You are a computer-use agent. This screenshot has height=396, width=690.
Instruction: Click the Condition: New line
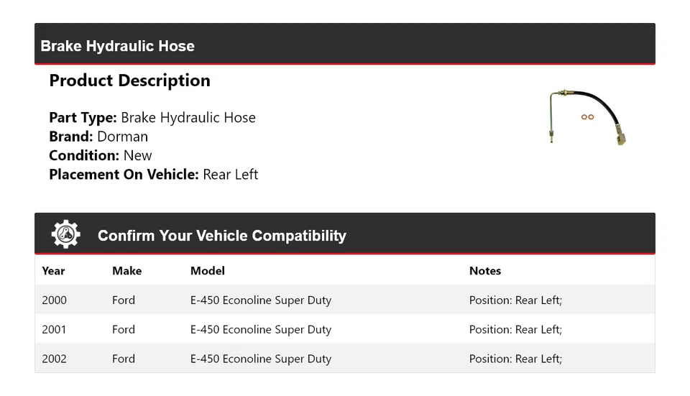(x=101, y=155)
